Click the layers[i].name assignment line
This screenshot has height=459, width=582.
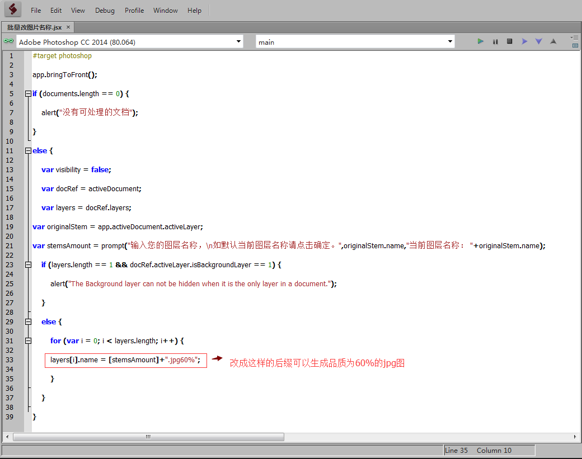pos(125,360)
